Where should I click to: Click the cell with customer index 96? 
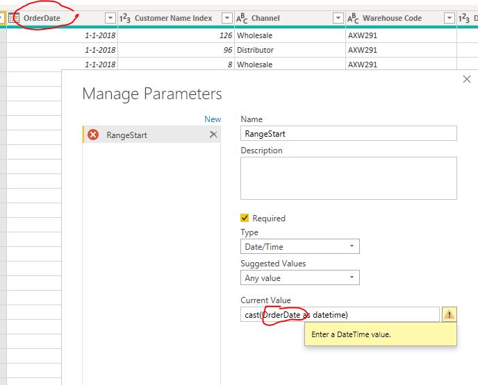point(176,50)
